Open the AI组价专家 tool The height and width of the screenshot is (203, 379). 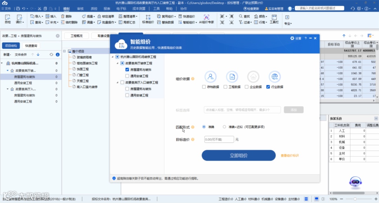point(206,19)
